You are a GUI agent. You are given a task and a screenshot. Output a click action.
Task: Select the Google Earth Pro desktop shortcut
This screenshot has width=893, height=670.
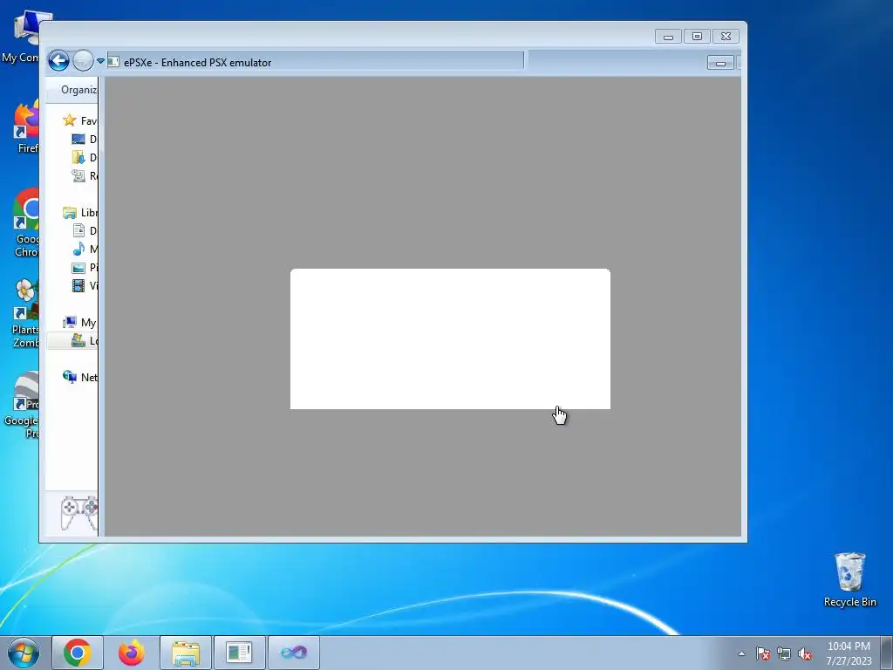click(22, 405)
